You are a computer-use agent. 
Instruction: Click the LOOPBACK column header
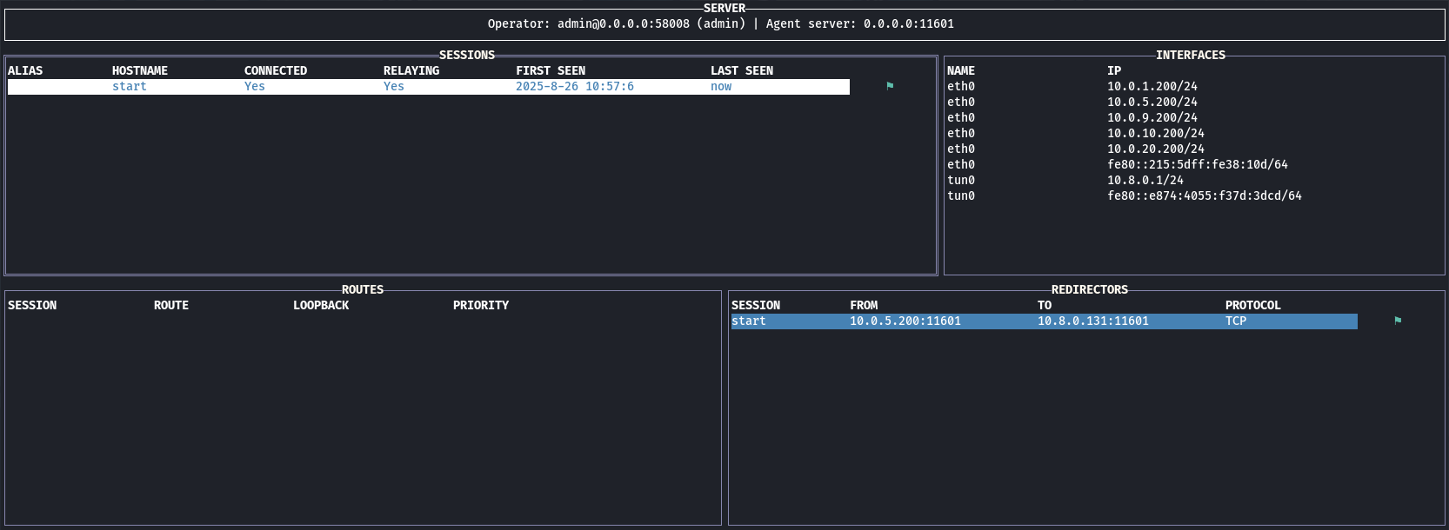pos(321,306)
